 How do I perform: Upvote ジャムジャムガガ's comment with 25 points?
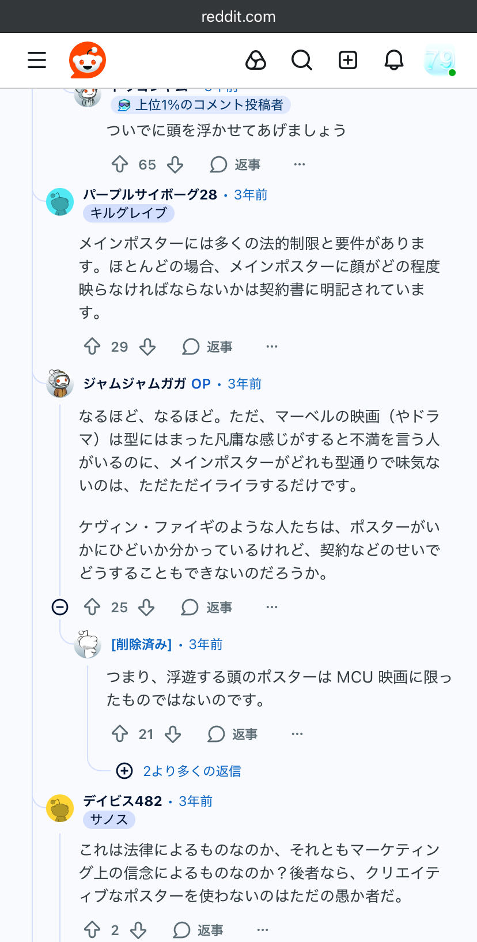(92, 608)
